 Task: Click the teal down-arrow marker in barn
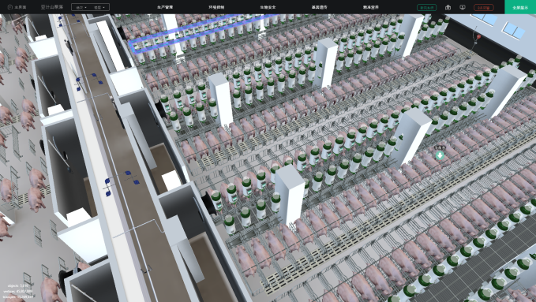pyautogui.click(x=440, y=155)
